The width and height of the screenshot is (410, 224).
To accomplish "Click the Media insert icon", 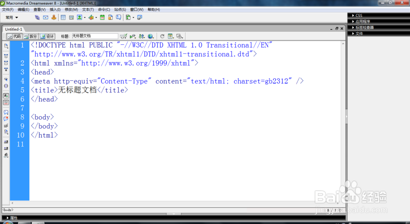I will point(91,18).
